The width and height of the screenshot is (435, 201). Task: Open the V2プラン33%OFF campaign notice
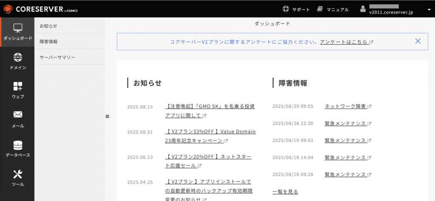coord(210,136)
